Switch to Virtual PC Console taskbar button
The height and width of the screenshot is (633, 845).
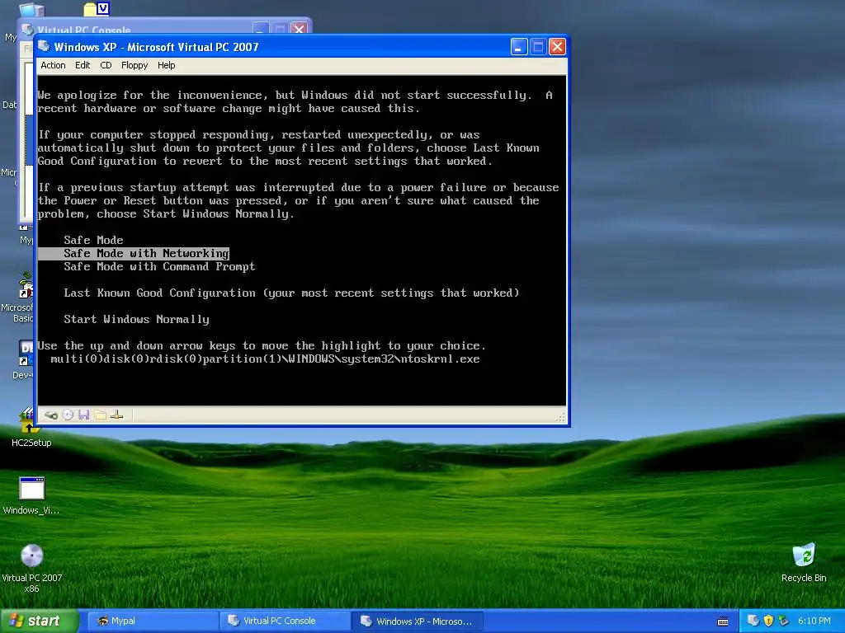(x=285, y=621)
